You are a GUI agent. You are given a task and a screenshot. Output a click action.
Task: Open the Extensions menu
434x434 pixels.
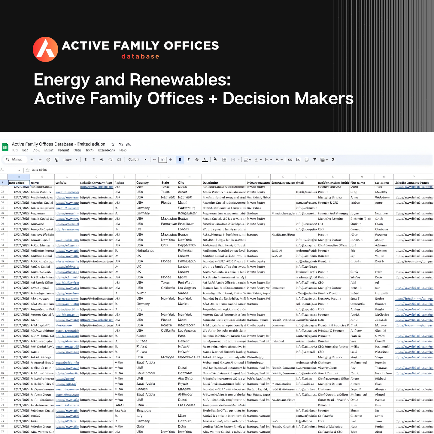106,150
